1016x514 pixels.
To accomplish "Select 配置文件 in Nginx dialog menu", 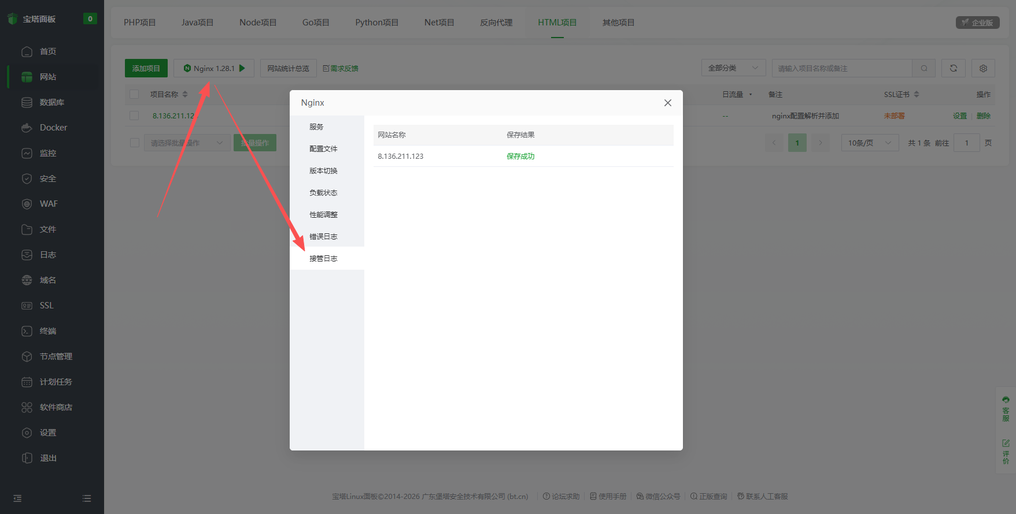I will tap(323, 149).
